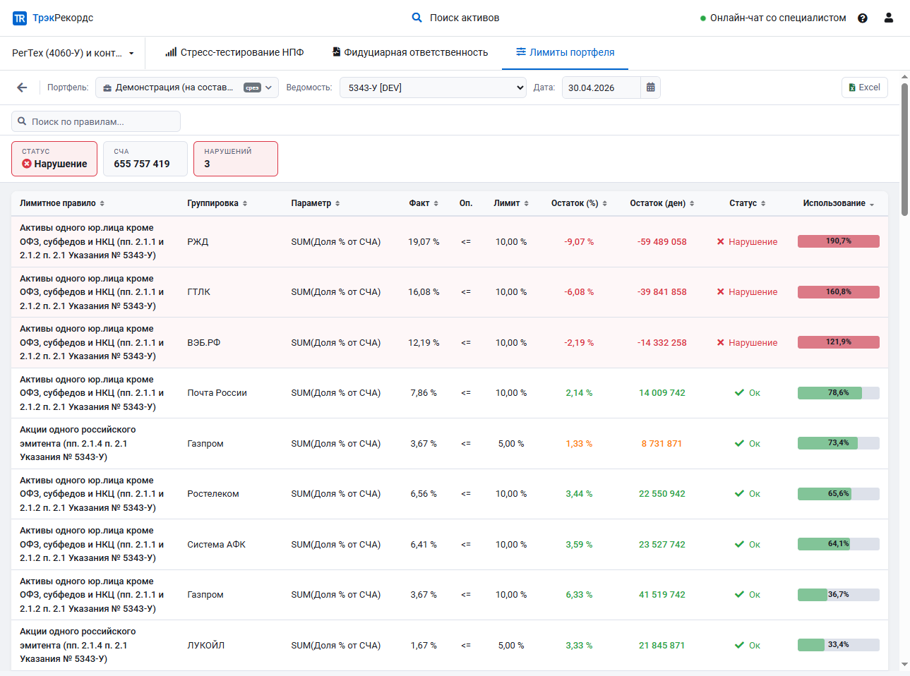Viewport: 910px width, 676px height.
Task: Sort by Лимит column
Action: [x=511, y=203]
